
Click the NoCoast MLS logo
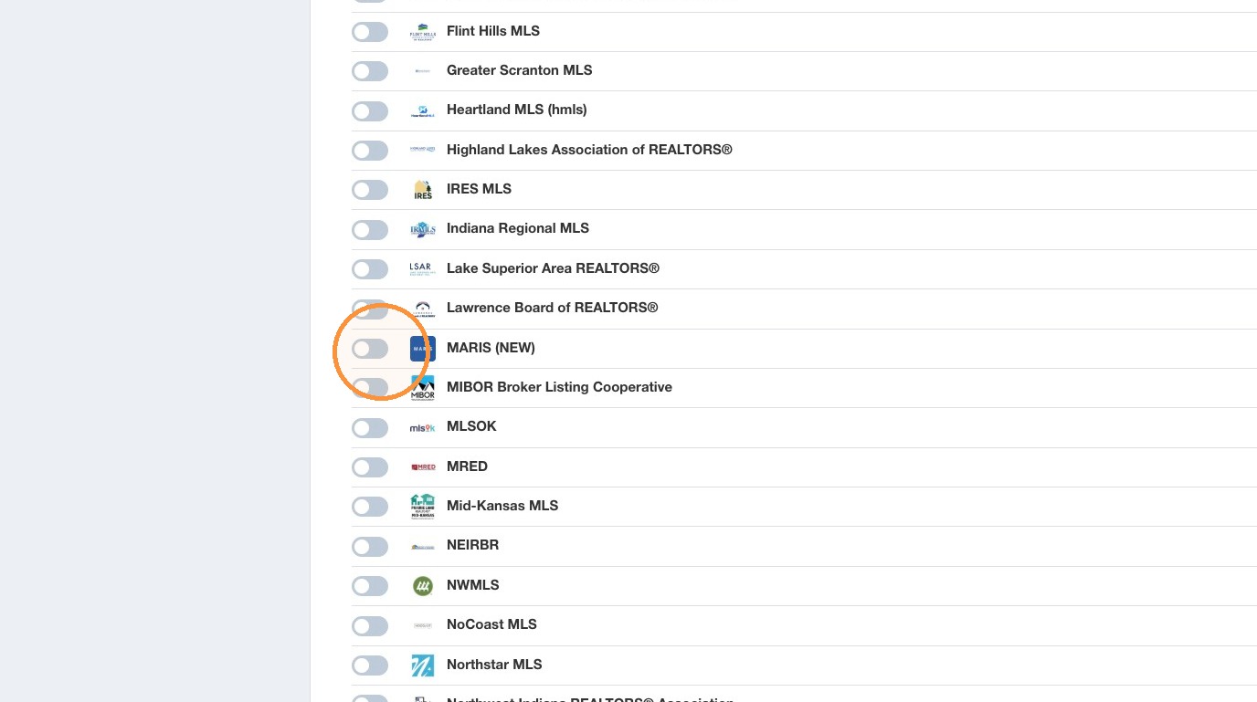pyautogui.click(x=423, y=625)
